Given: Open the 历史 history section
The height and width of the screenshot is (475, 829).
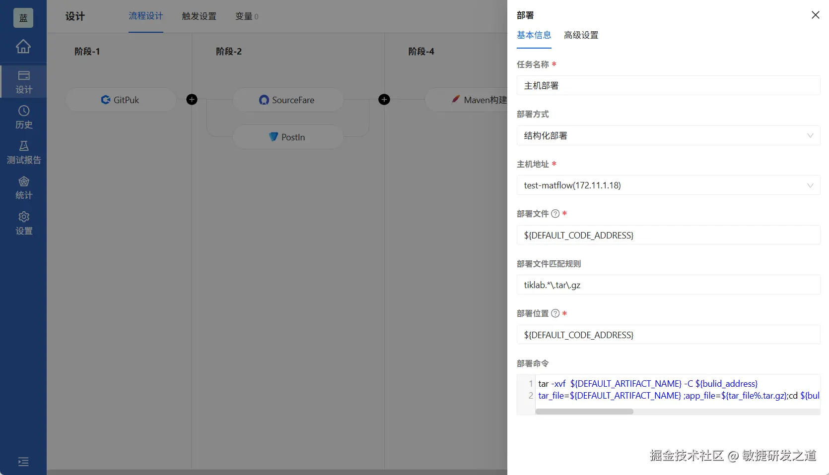Looking at the screenshot, I should click(23, 117).
